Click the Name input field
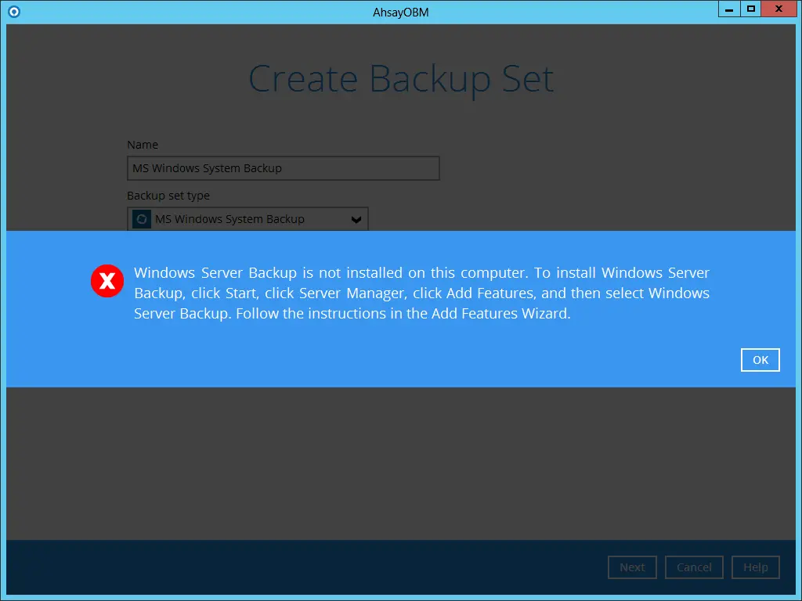 (282, 167)
